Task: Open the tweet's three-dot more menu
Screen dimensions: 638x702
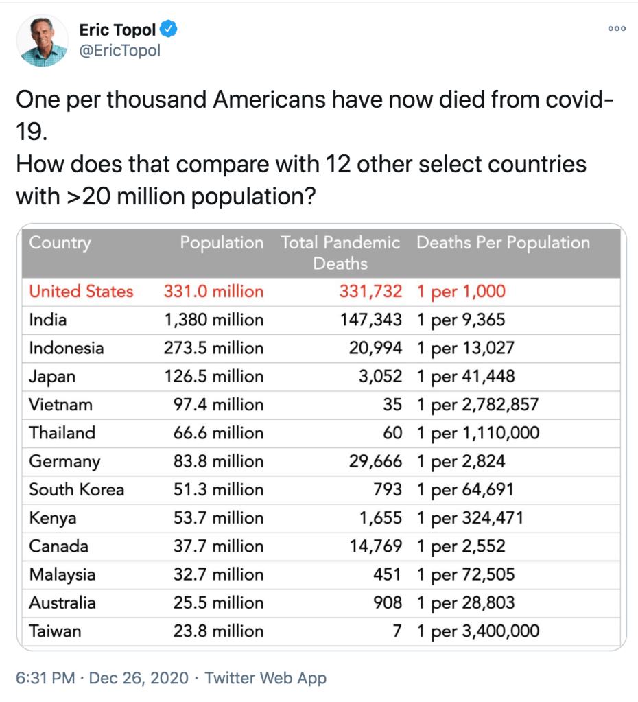Action: pyautogui.click(x=617, y=29)
